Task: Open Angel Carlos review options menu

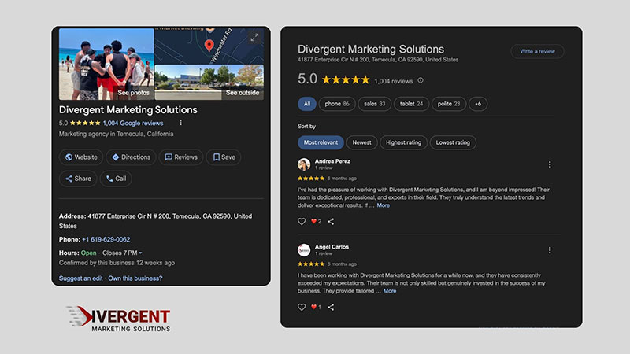Action: point(550,250)
